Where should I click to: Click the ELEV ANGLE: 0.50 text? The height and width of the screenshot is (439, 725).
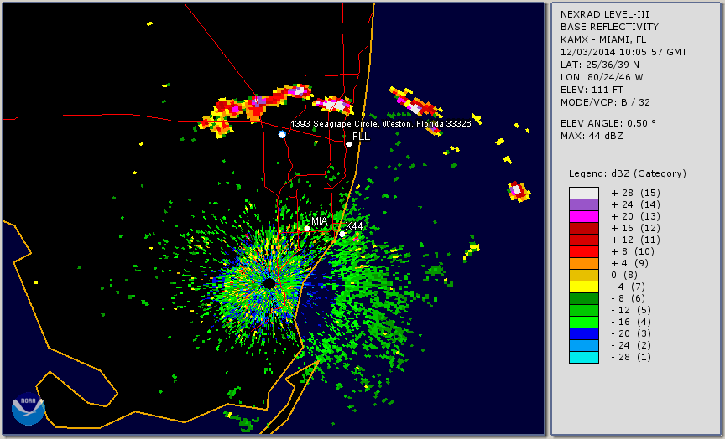[x=608, y=123]
